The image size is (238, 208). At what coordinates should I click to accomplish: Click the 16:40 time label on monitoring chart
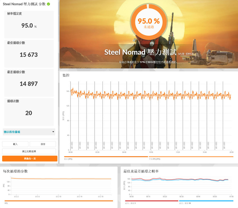[x=205, y=152]
